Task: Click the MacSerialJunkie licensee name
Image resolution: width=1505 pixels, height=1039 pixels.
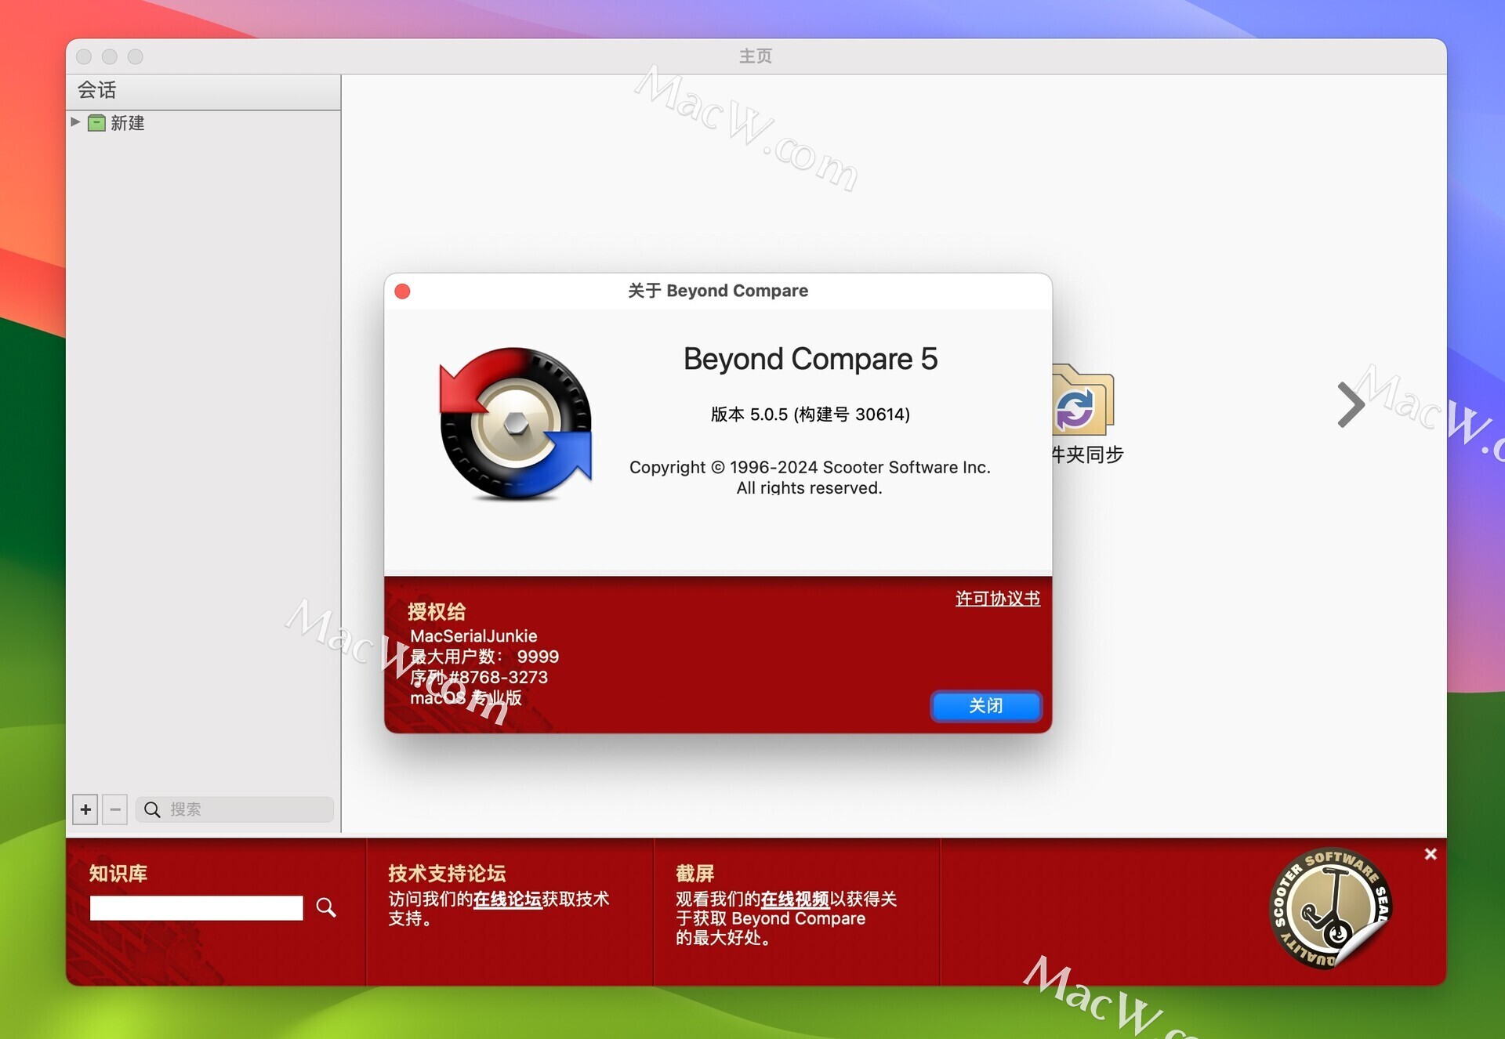Action: 473,636
